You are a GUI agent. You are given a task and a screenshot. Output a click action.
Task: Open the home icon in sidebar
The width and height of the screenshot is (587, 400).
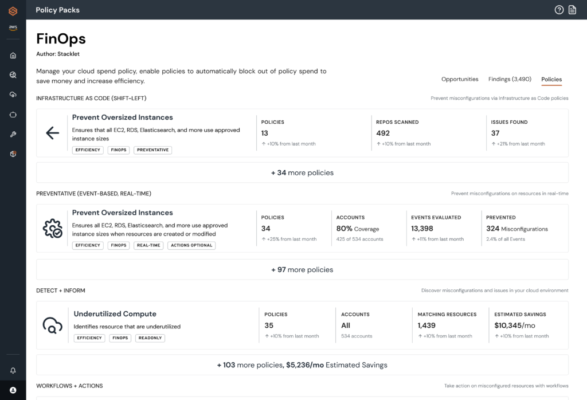pyautogui.click(x=13, y=56)
